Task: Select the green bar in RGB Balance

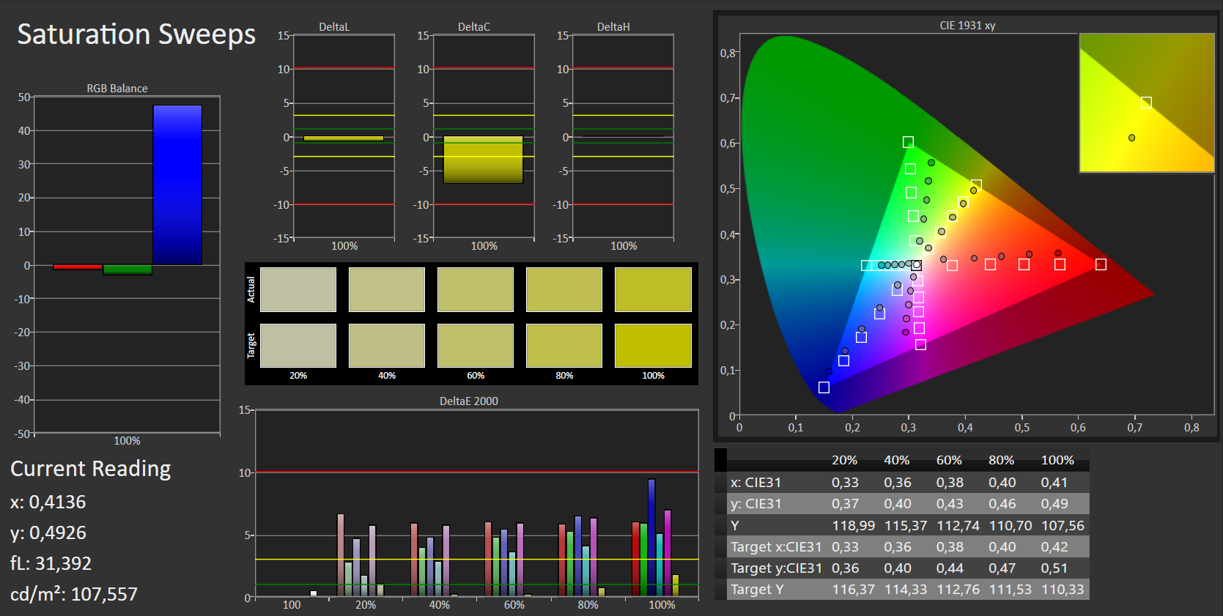Action: click(x=128, y=270)
